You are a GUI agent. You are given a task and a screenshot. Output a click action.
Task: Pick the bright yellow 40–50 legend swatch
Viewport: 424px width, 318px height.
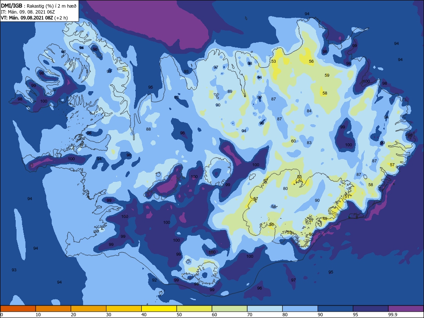159,309
